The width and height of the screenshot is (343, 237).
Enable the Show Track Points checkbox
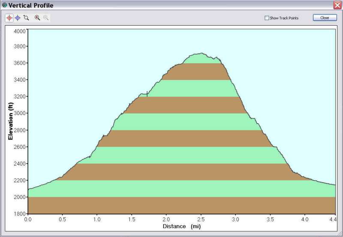pos(267,18)
